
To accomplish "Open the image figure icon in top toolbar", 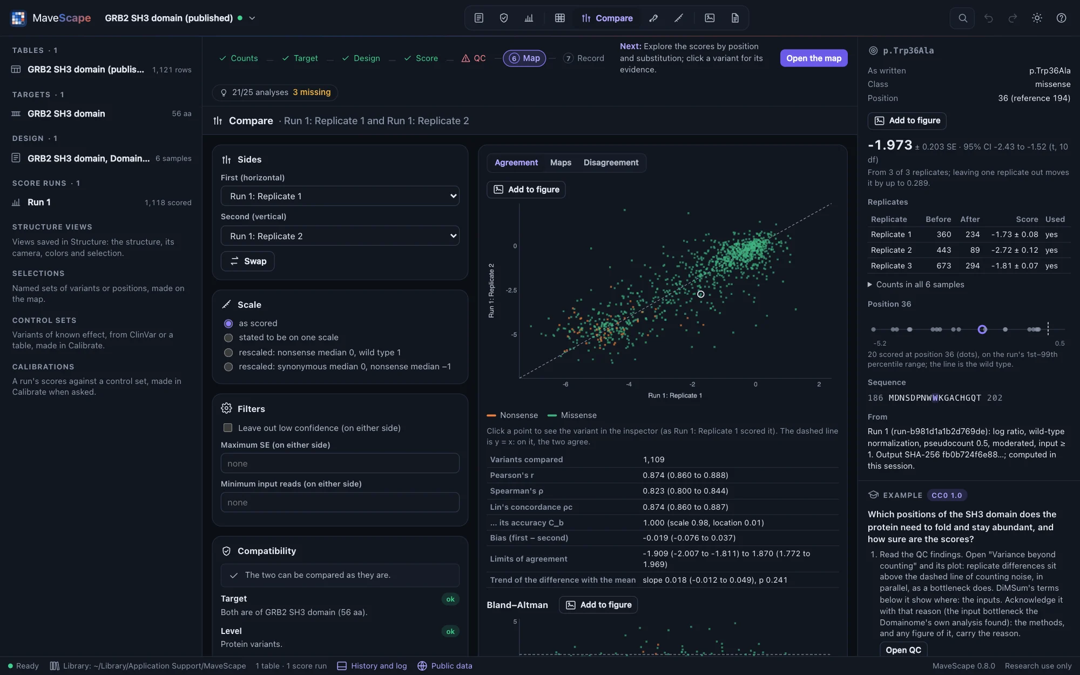I will (710, 18).
